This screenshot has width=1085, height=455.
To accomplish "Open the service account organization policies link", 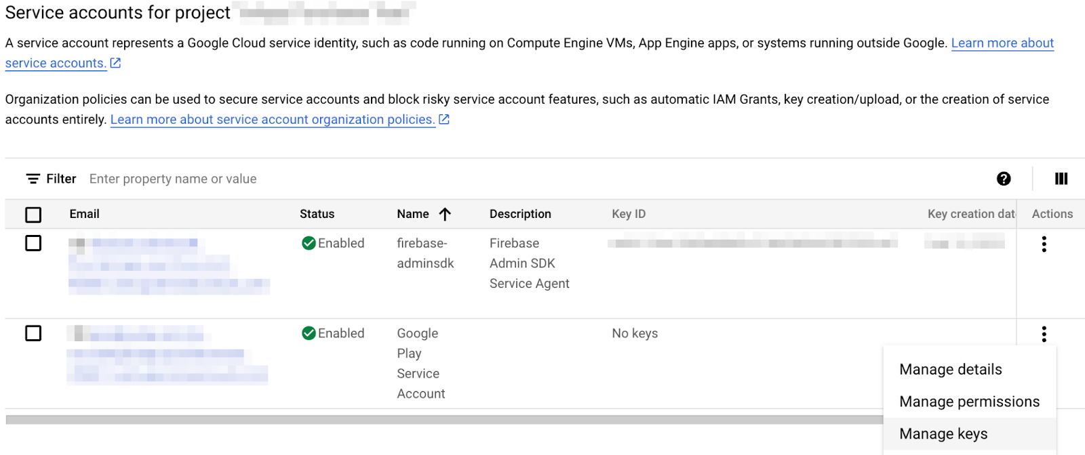I will (x=273, y=120).
